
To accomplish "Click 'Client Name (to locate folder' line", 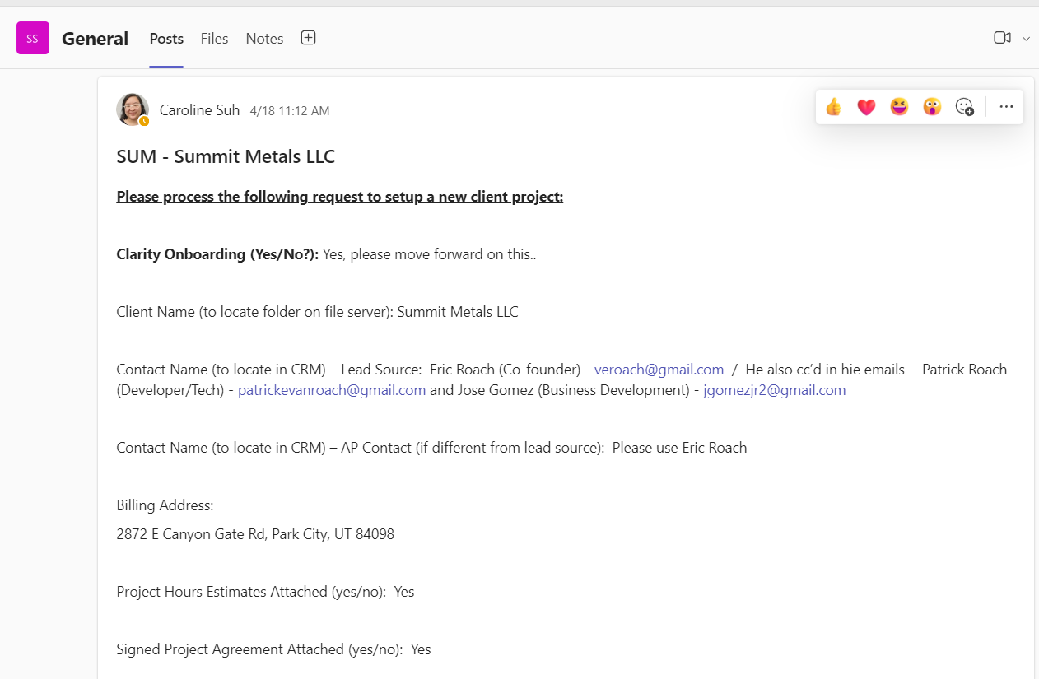I will (318, 312).
